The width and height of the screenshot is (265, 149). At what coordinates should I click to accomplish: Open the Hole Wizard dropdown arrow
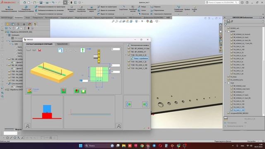(x=81, y=14)
